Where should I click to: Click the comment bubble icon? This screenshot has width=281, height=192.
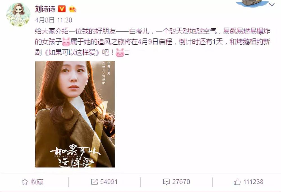tap(166, 182)
